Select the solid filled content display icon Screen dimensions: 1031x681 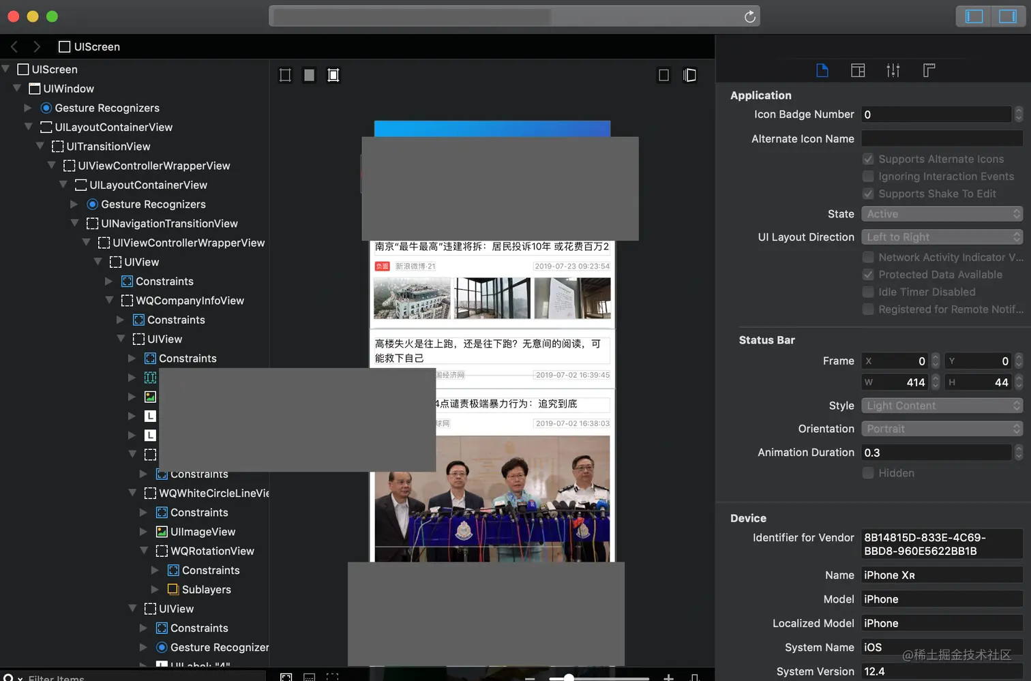click(310, 75)
